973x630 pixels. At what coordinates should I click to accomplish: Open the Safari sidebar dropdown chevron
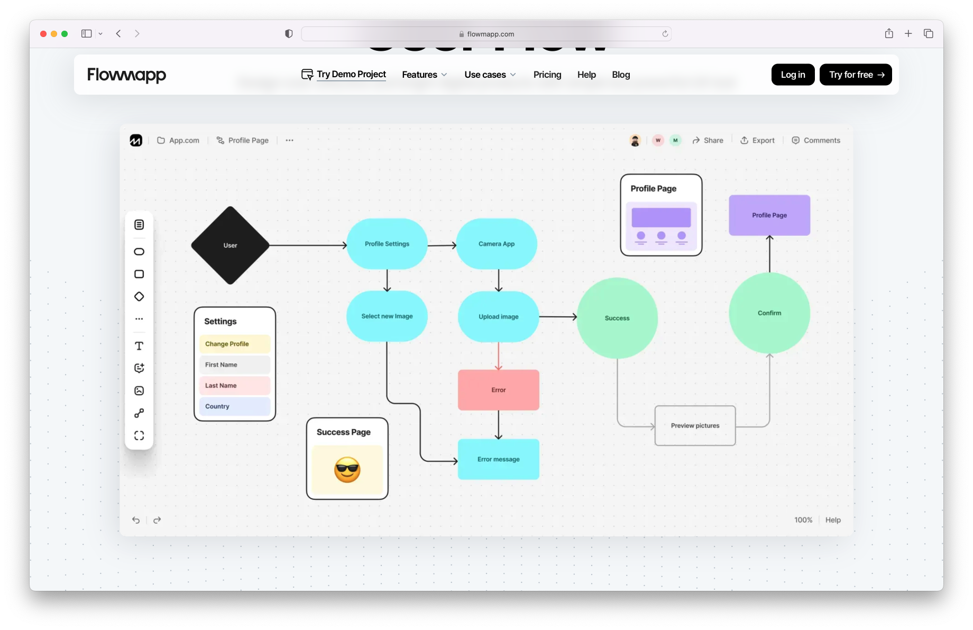point(100,34)
